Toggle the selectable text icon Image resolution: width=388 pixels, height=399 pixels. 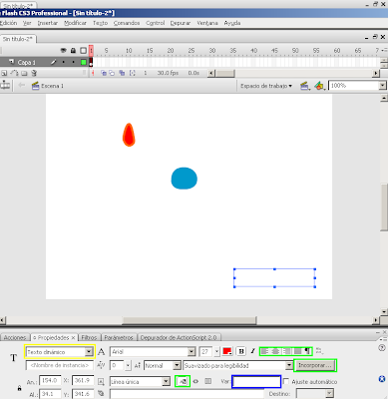(x=183, y=381)
